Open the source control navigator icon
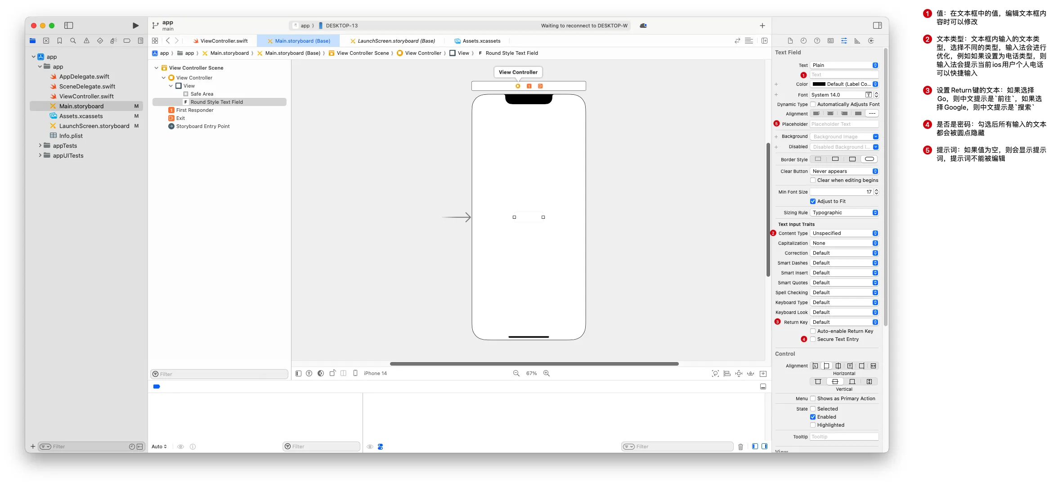The width and height of the screenshot is (1058, 486). 46,41
